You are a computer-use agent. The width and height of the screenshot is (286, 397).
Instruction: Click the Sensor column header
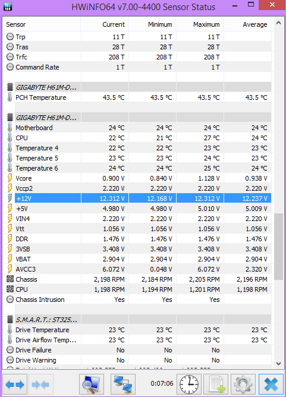[x=42, y=24]
